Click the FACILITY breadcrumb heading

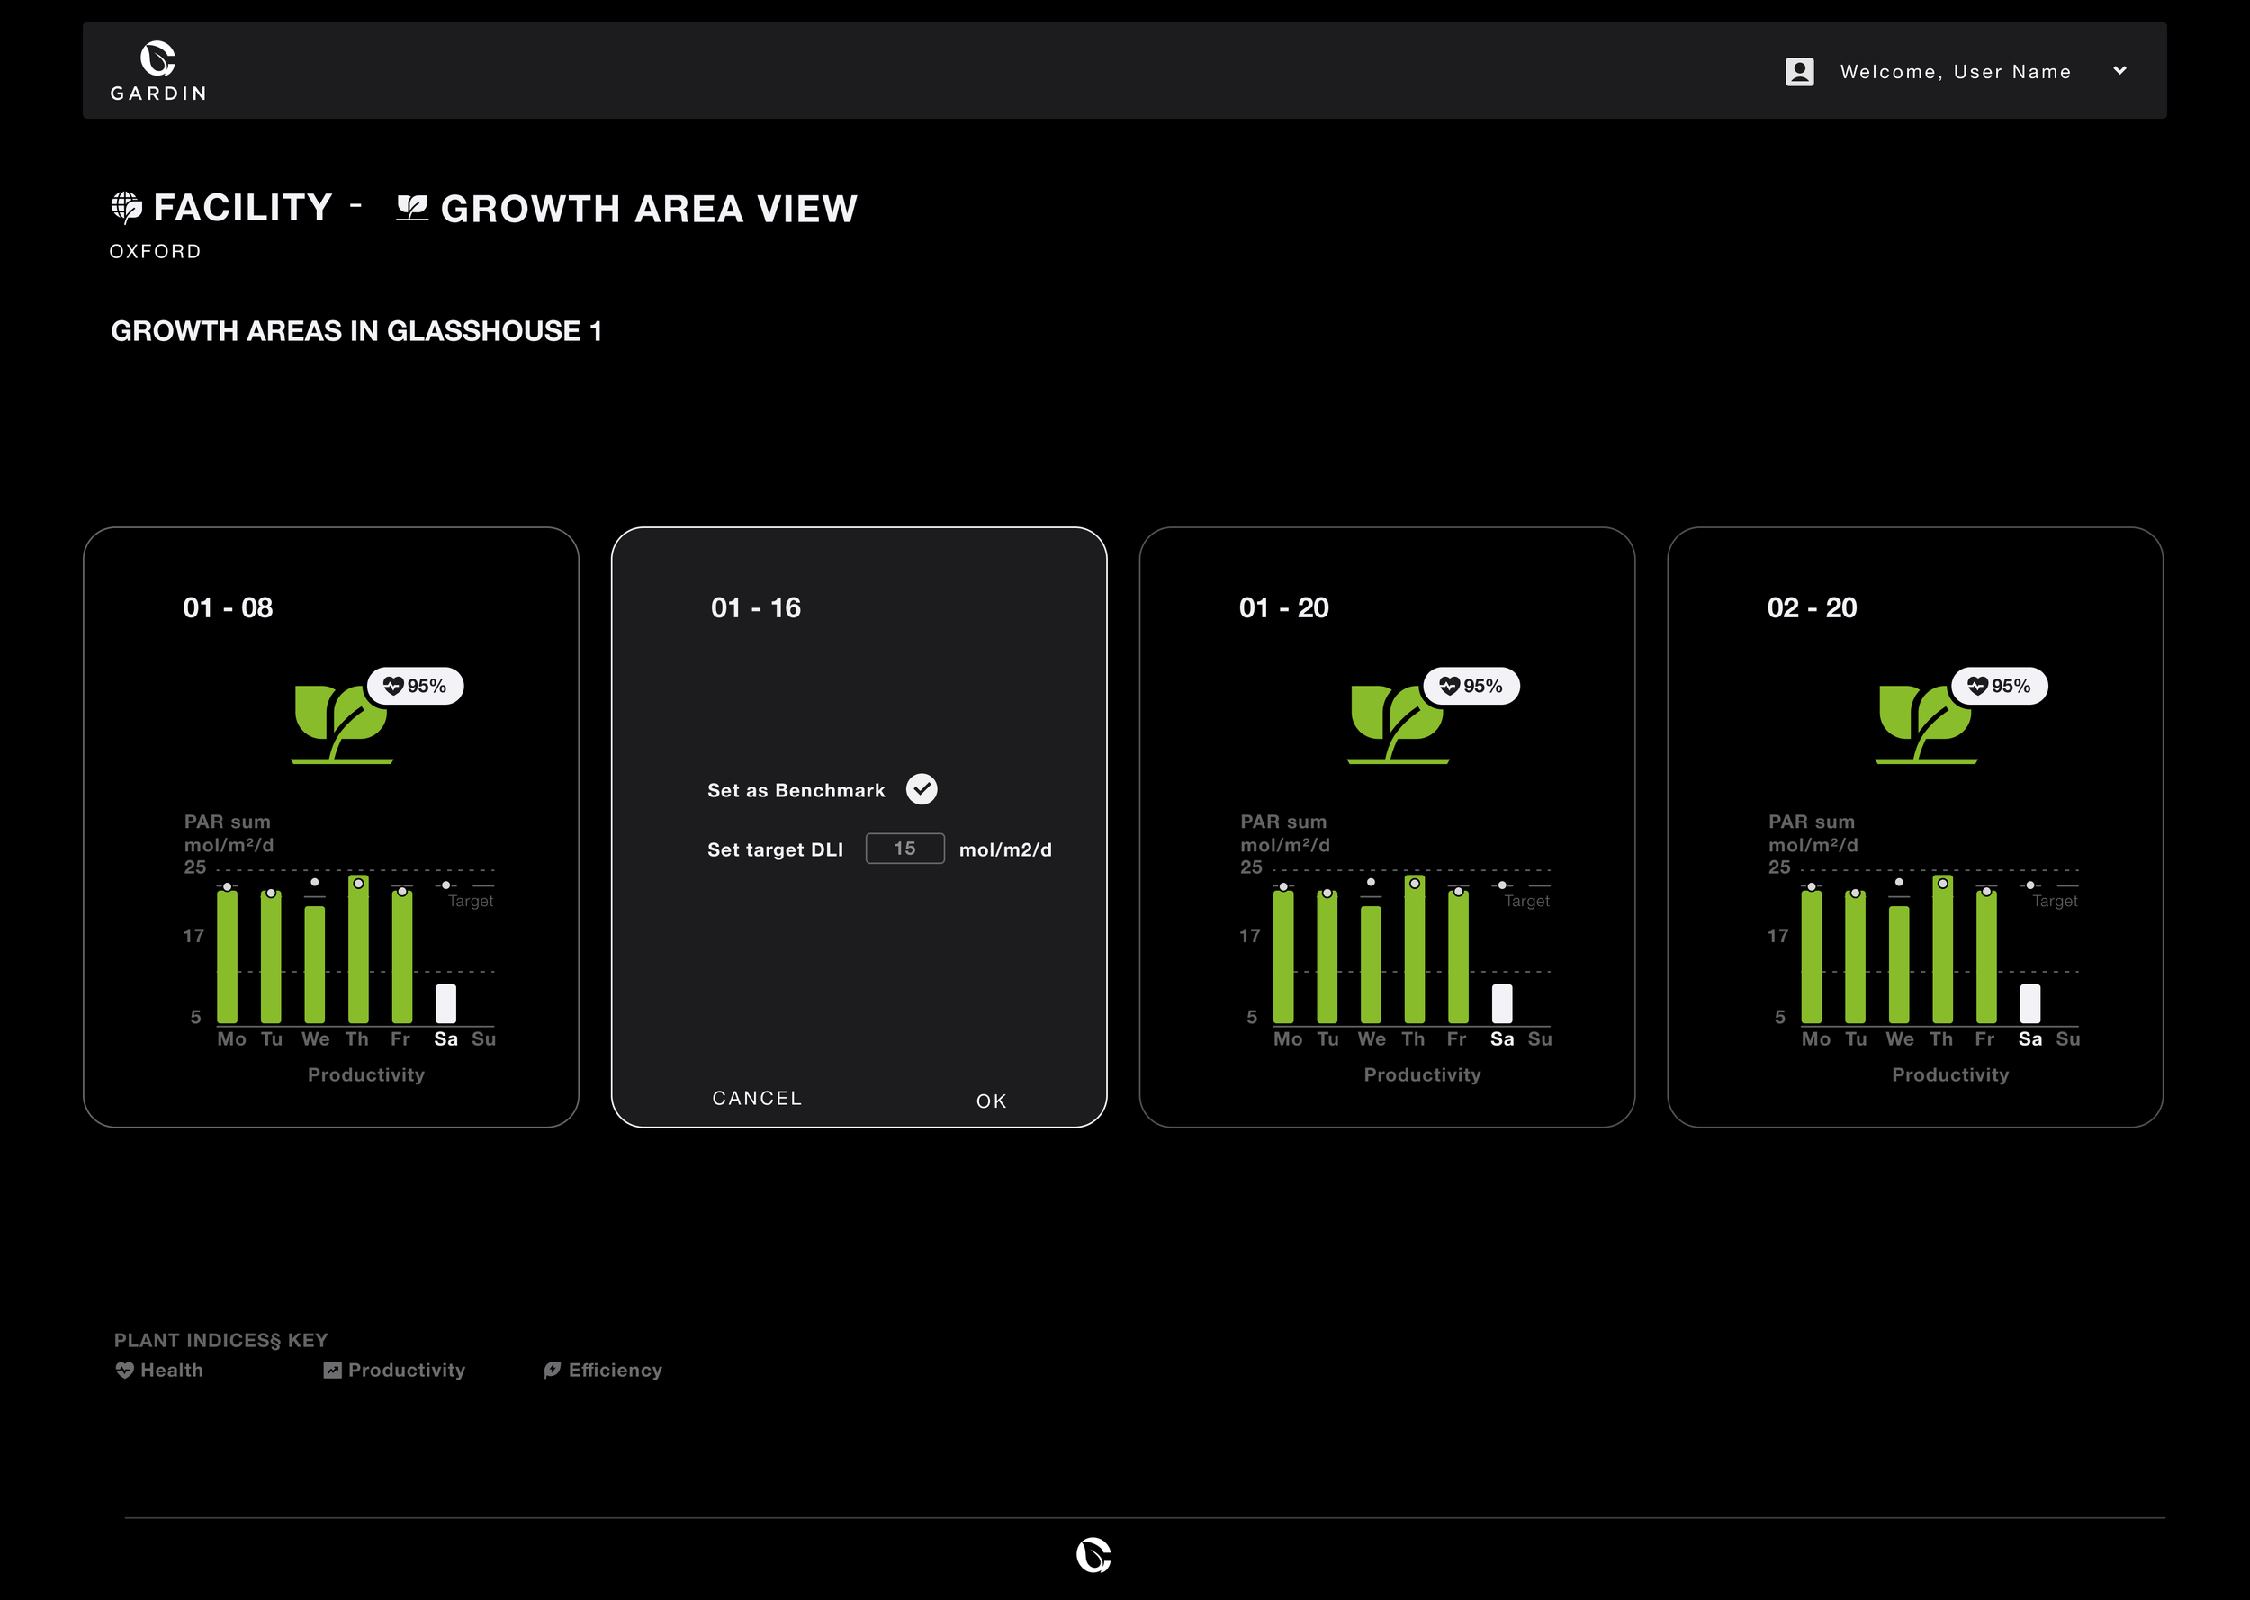242,208
